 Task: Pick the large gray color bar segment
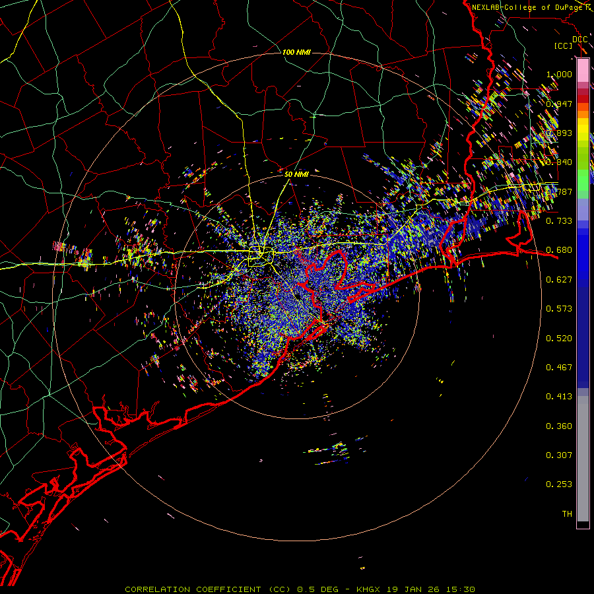pos(583,459)
